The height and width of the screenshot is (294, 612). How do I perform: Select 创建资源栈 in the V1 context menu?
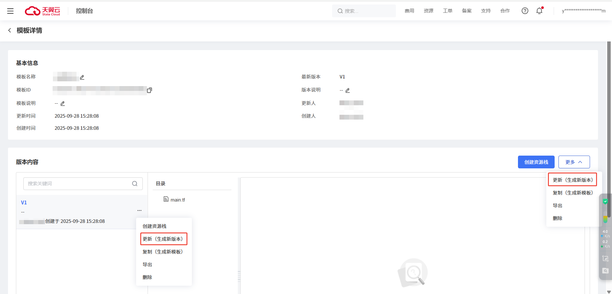coord(164,226)
